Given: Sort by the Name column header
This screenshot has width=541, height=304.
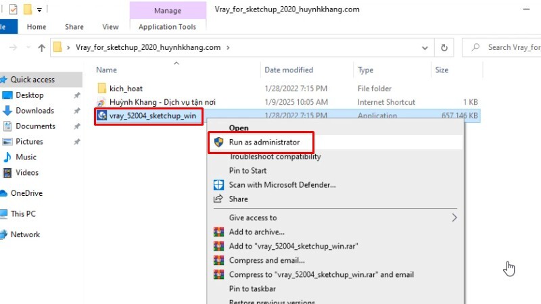Looking at the screenshot, I should [106, 70].
